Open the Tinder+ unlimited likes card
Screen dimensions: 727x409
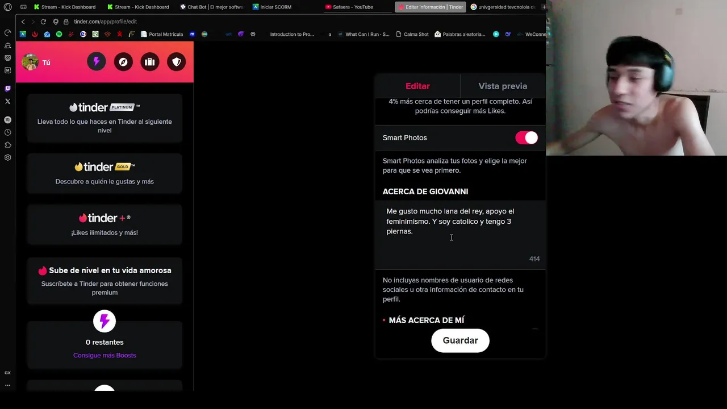(x=105, y=224)
